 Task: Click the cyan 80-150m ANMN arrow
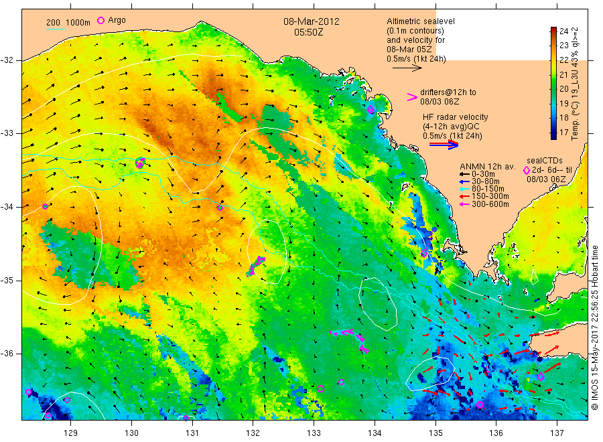pos(464,189)
